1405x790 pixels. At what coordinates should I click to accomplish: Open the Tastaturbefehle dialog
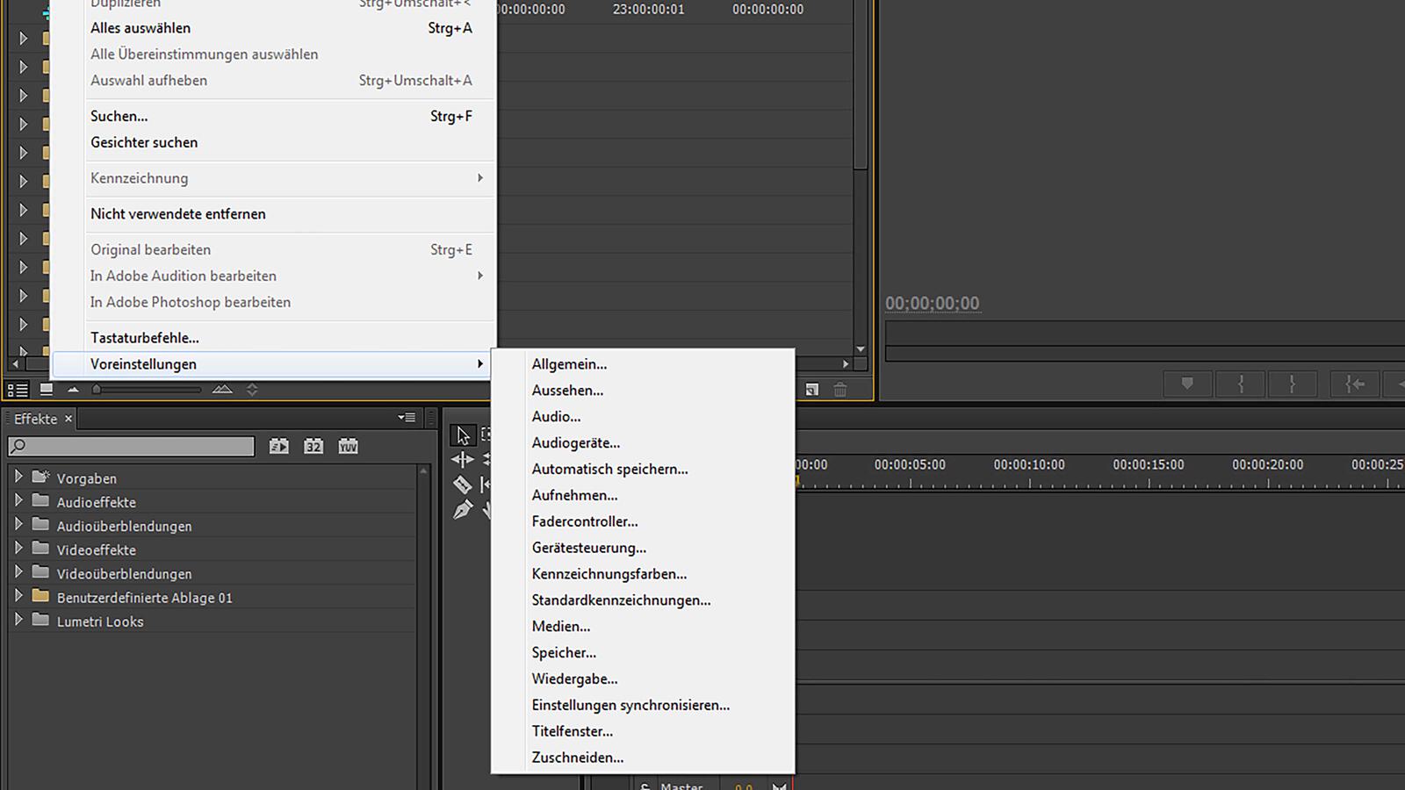(145, 337)
